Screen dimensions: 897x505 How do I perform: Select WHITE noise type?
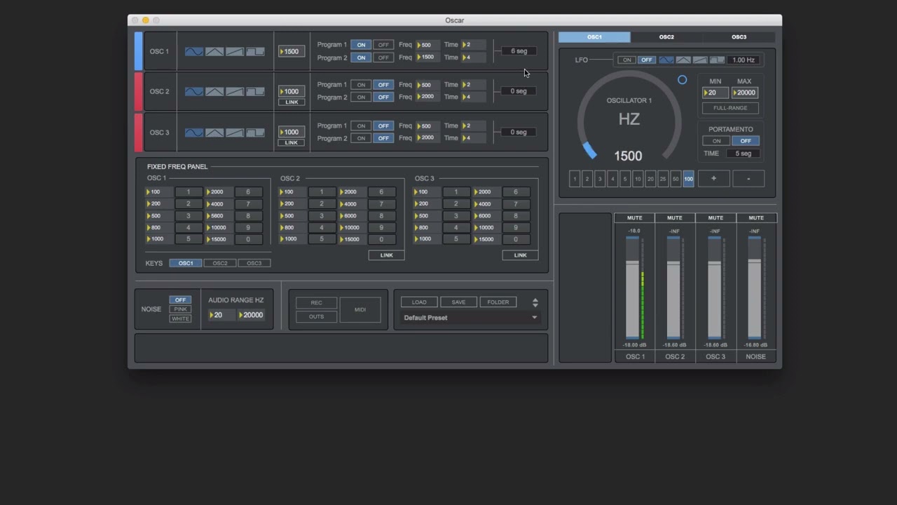point(180,318)
